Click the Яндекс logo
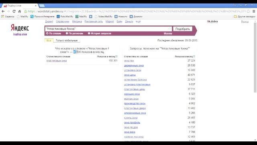257x145 pixels. click(20, 28)
